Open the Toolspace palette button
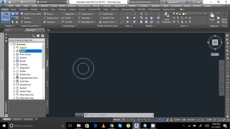The height and width of the screenshot is (129, 230). pyautogui.click(x=6, y=18)
